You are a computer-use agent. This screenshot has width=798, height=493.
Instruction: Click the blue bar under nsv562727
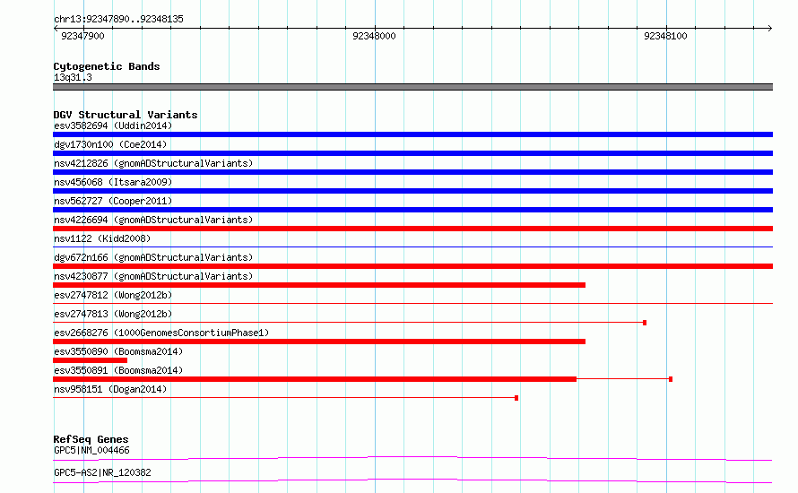(412, 210)
